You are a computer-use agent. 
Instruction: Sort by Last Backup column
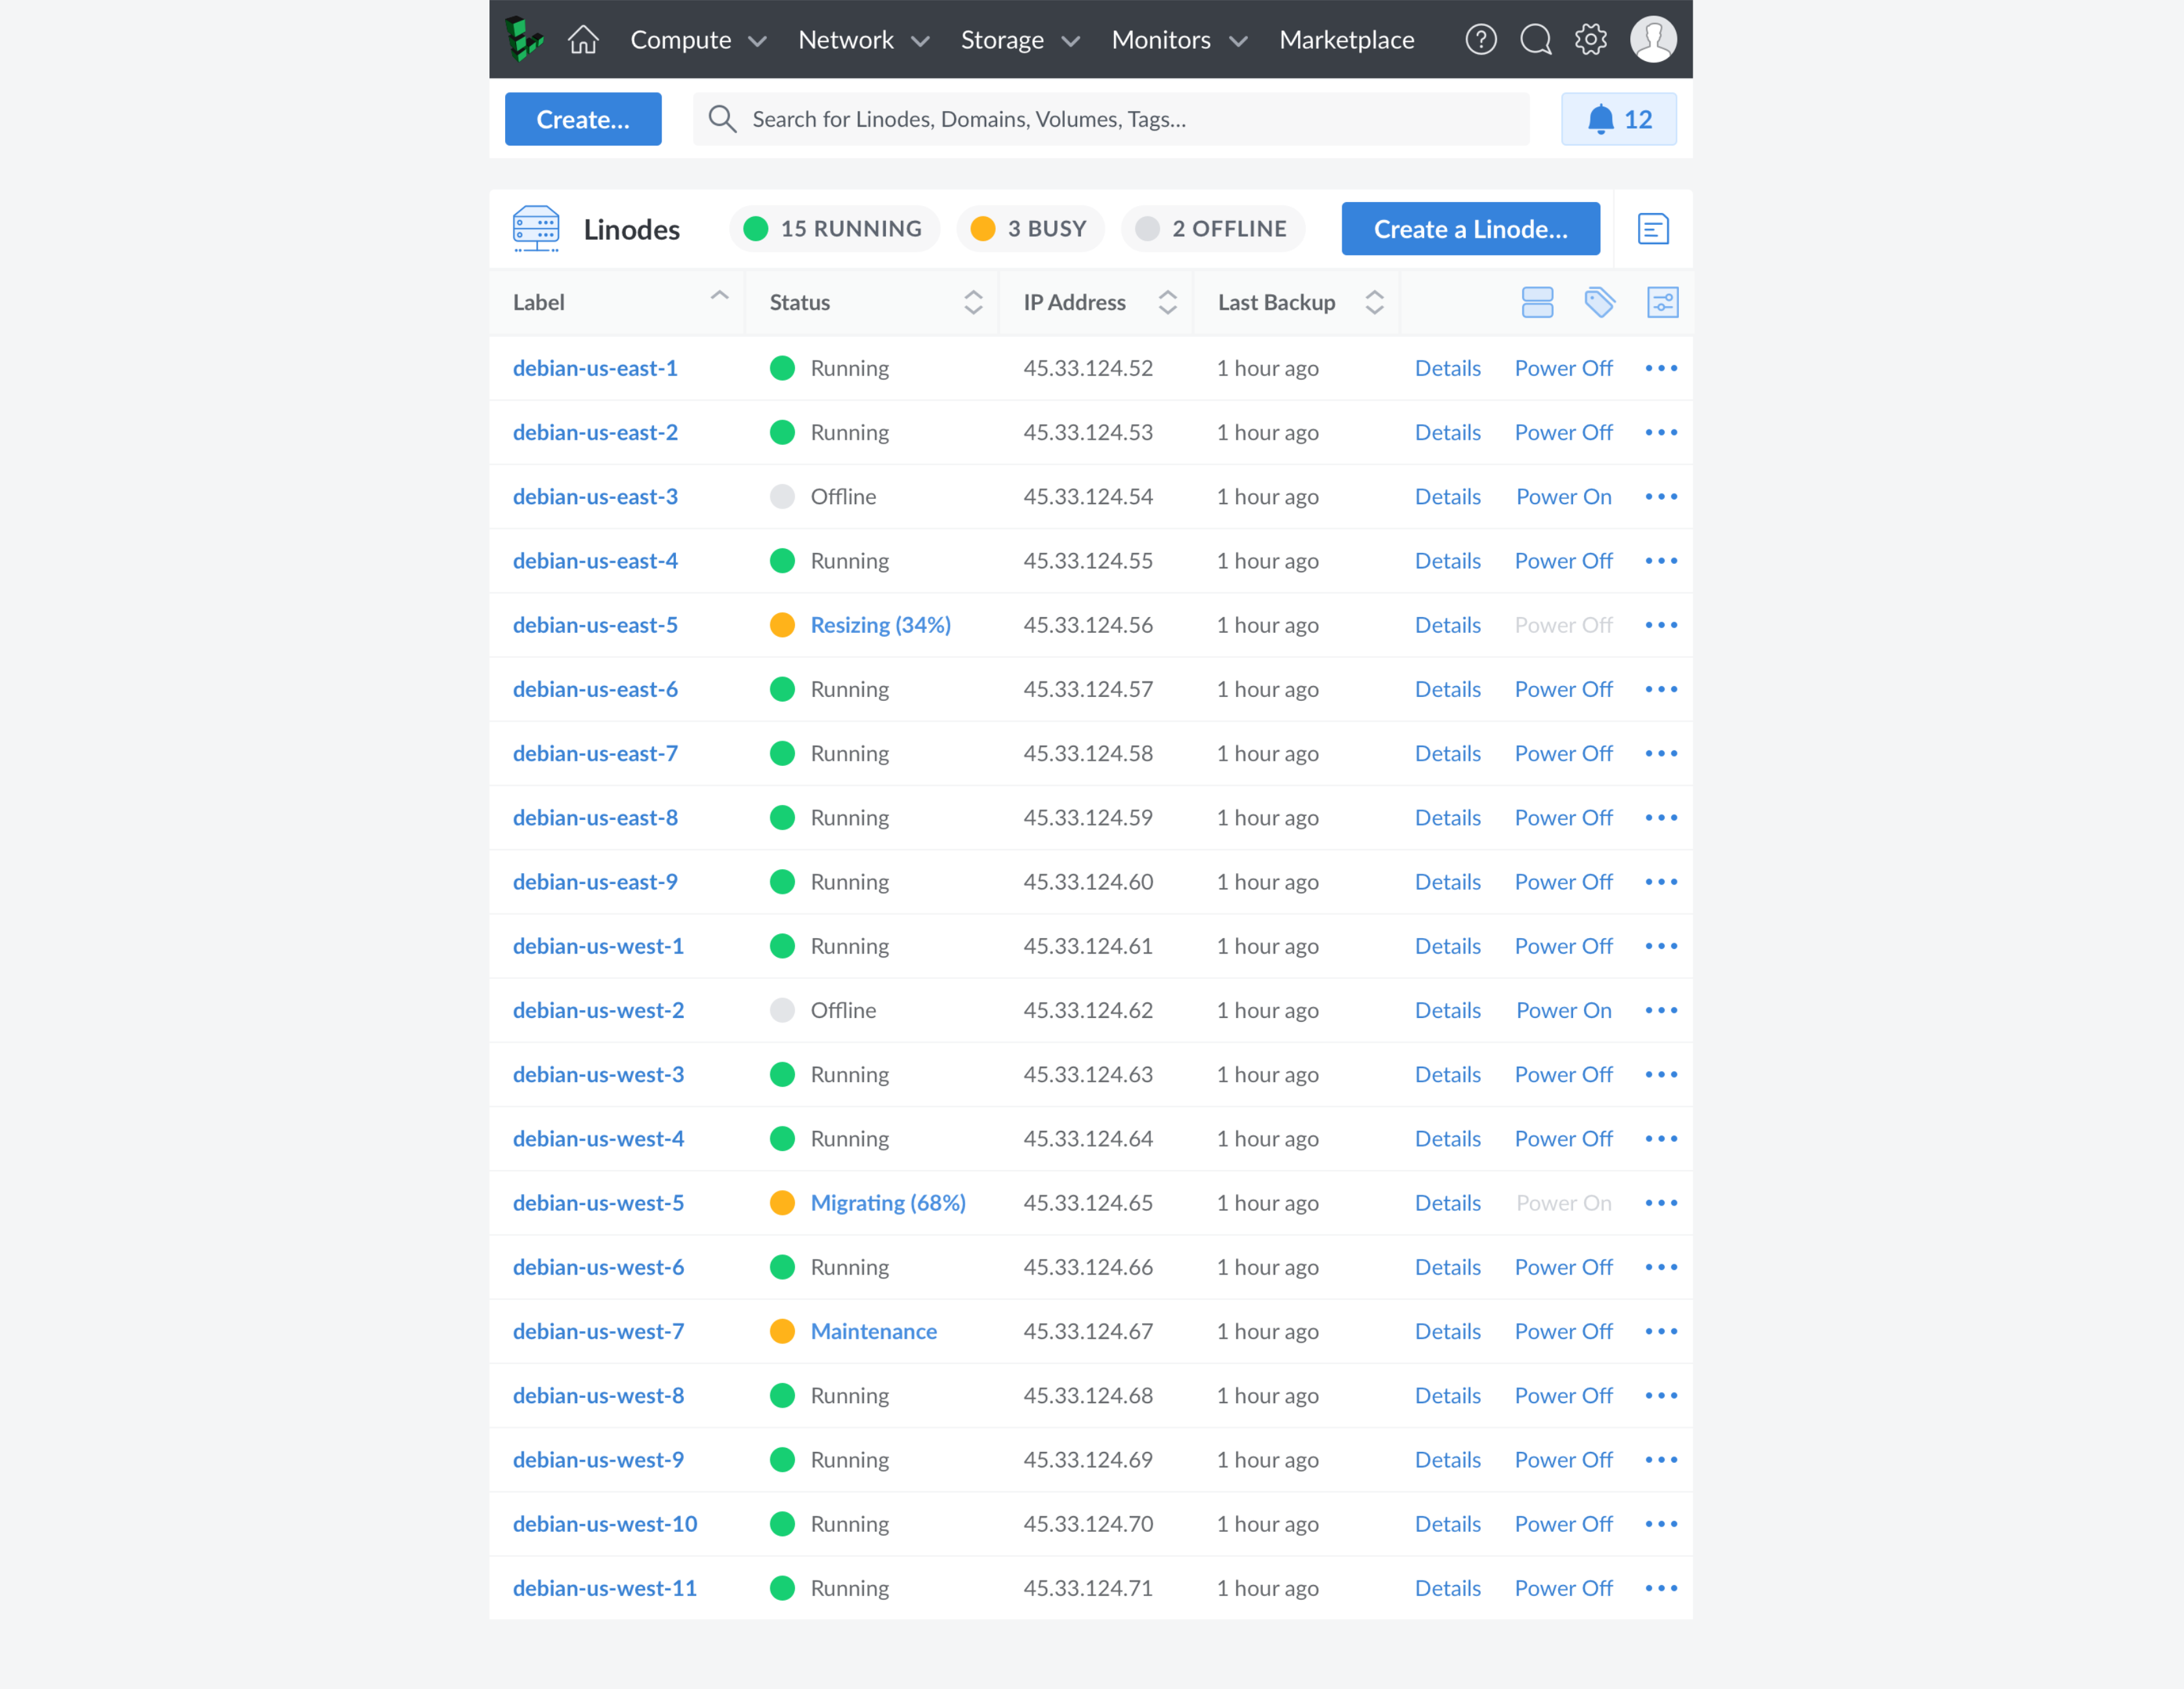pos(1297,302)
